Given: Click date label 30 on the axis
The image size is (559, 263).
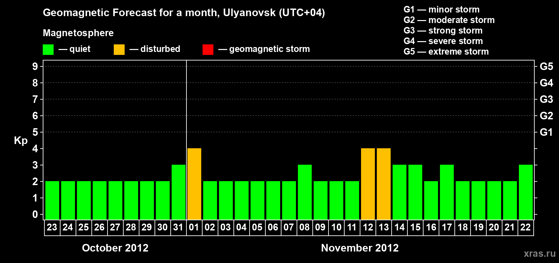Looking at the screenshot, I should coord(162,227).
